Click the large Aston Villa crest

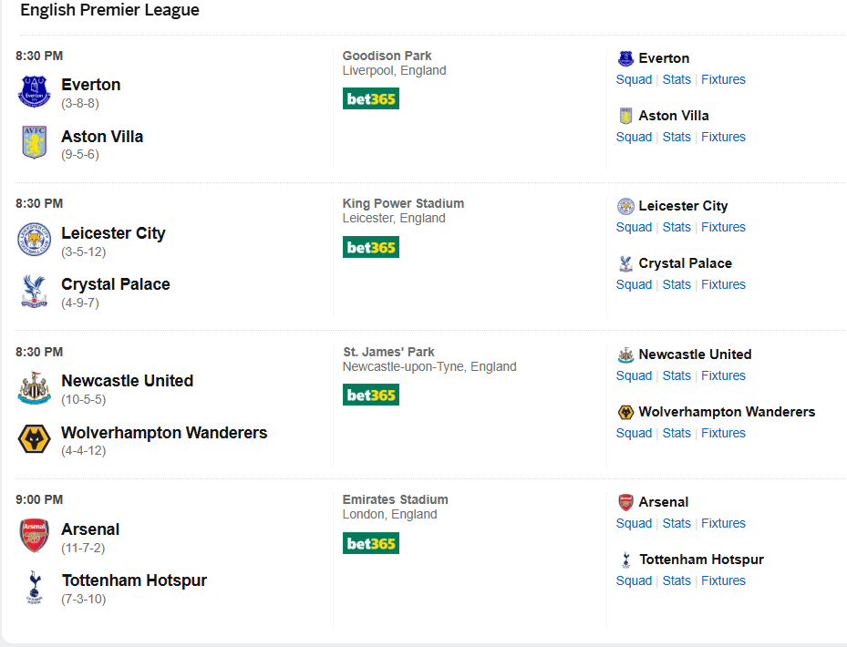35,143
